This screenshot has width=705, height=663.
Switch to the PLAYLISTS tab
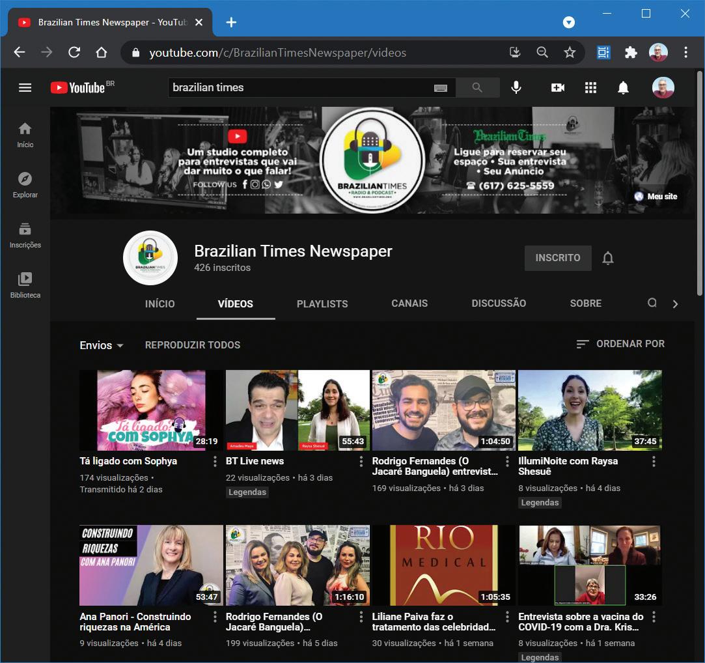tap(322, 303)
